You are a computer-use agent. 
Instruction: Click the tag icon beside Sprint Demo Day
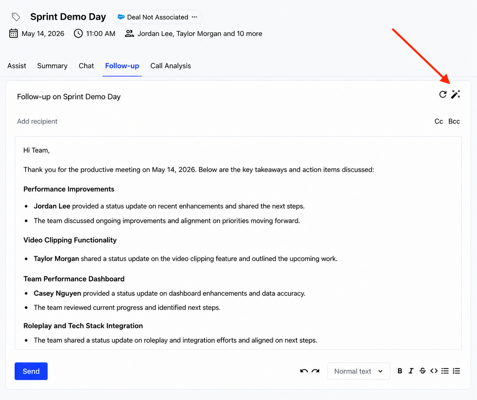pos(16,17)
